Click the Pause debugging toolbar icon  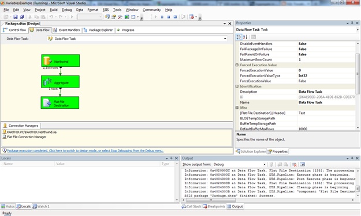click(162, 17)
